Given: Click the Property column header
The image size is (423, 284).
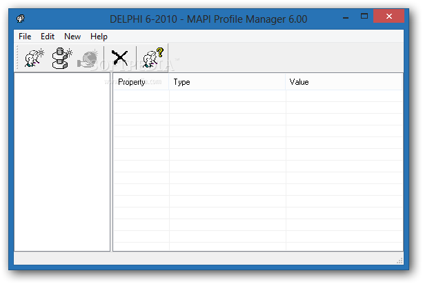Looking at the screenshot, I should [141, 82].
